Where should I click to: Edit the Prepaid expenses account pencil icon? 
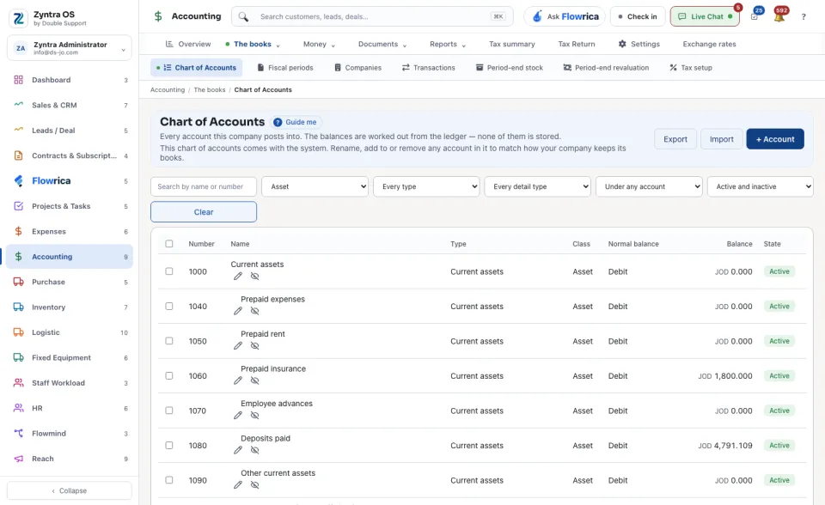(238, 311)
